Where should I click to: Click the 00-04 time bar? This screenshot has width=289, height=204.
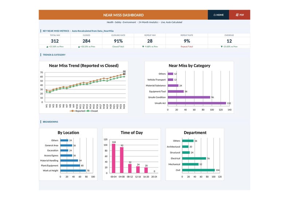(x=114, y=158)
